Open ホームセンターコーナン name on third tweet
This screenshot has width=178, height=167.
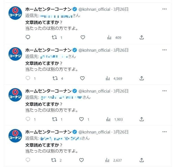point(48,91)
